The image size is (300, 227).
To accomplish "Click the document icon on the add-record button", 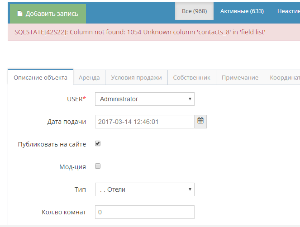I will [19, 14].
